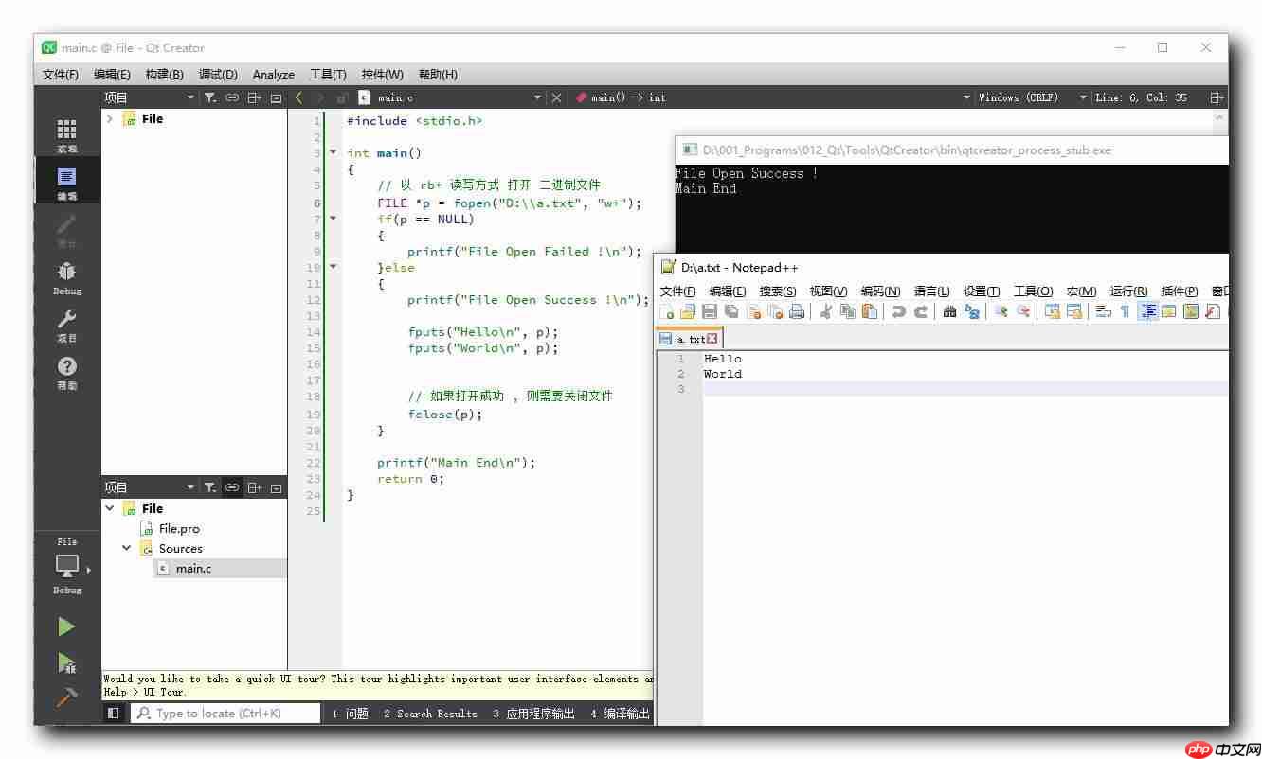
Task: Go back with editor navigation arrow
Action: click(x=298, y=97)
